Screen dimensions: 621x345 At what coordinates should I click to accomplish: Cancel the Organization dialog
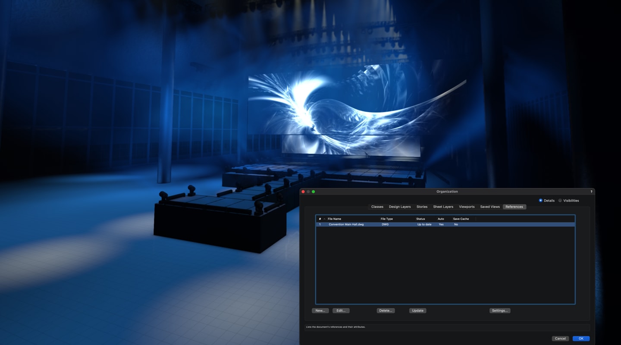pos(560,339)
